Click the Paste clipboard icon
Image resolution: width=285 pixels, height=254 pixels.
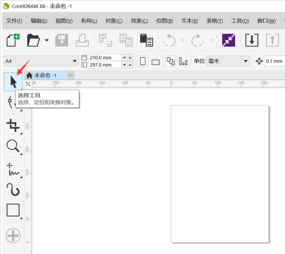146,40
